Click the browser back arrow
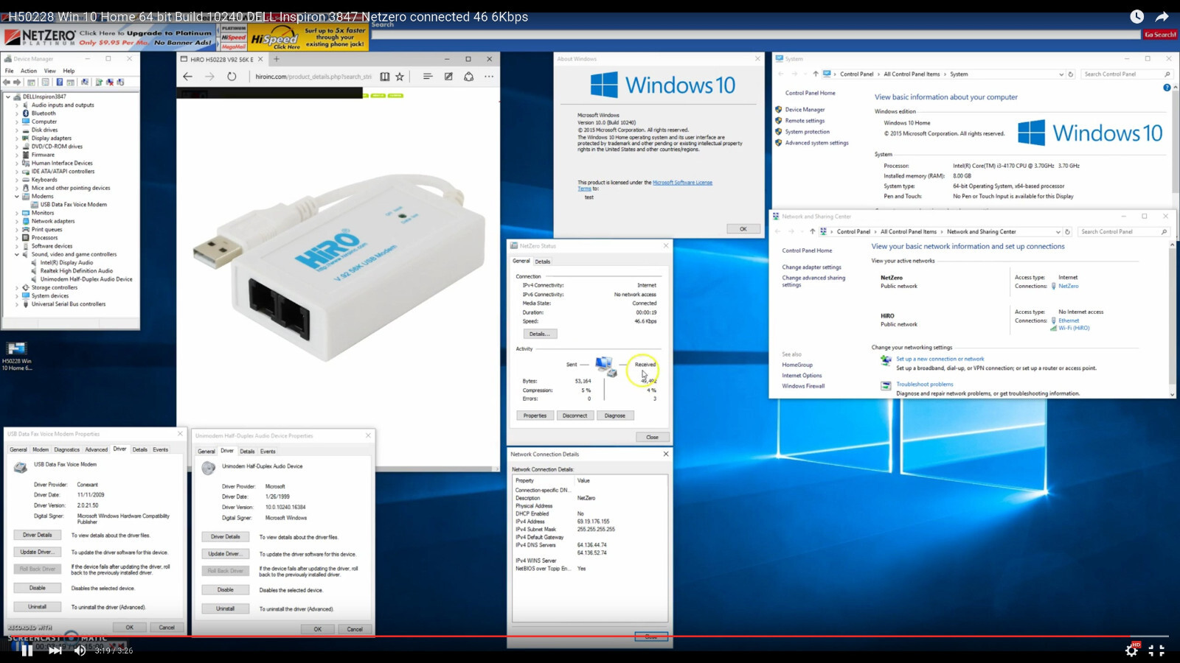The width and height of the screenshot is (1180, 663). pyautogui.click(x=187, y=77)
